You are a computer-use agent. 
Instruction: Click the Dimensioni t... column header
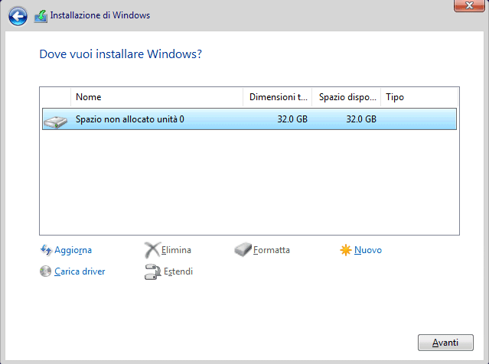(278, 97)
